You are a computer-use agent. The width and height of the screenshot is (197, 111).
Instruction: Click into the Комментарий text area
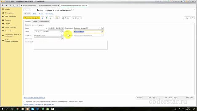point(70,45)
